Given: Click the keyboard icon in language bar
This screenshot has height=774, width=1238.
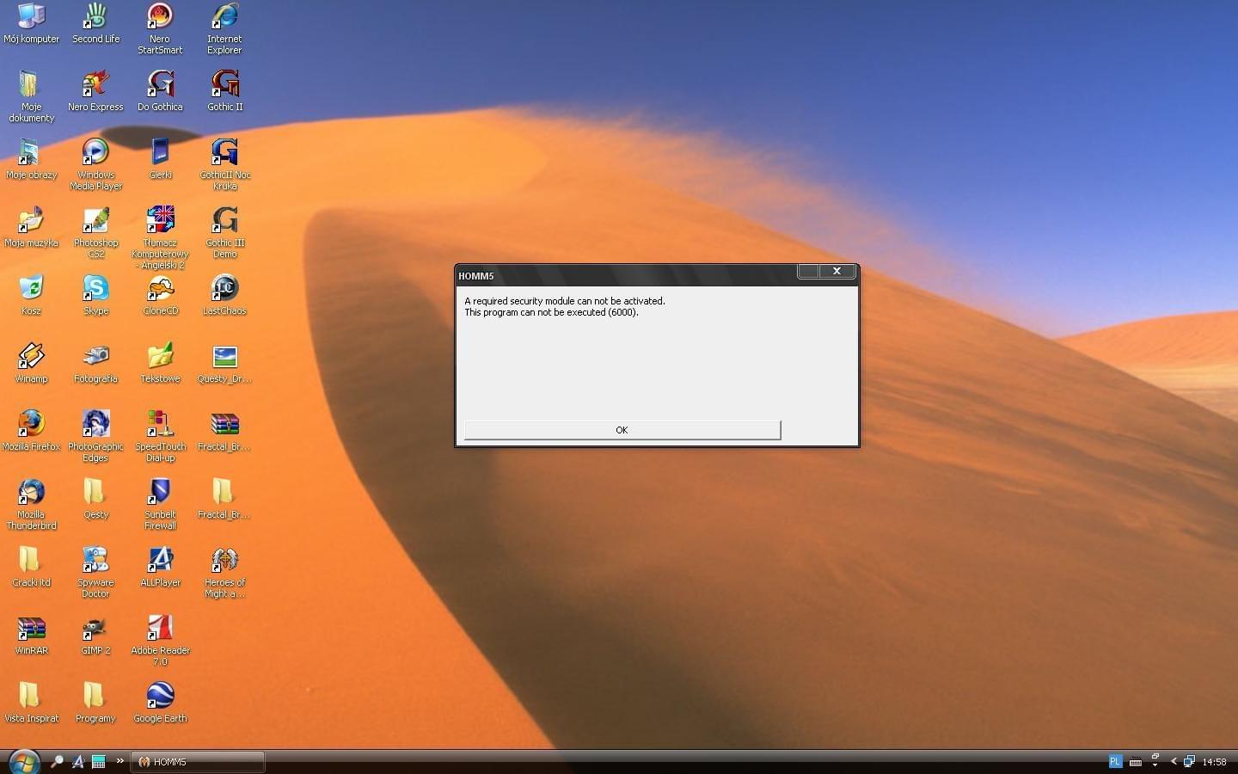Looking at the screenshot, I should pyautogui.click(x=1136, y=762).
